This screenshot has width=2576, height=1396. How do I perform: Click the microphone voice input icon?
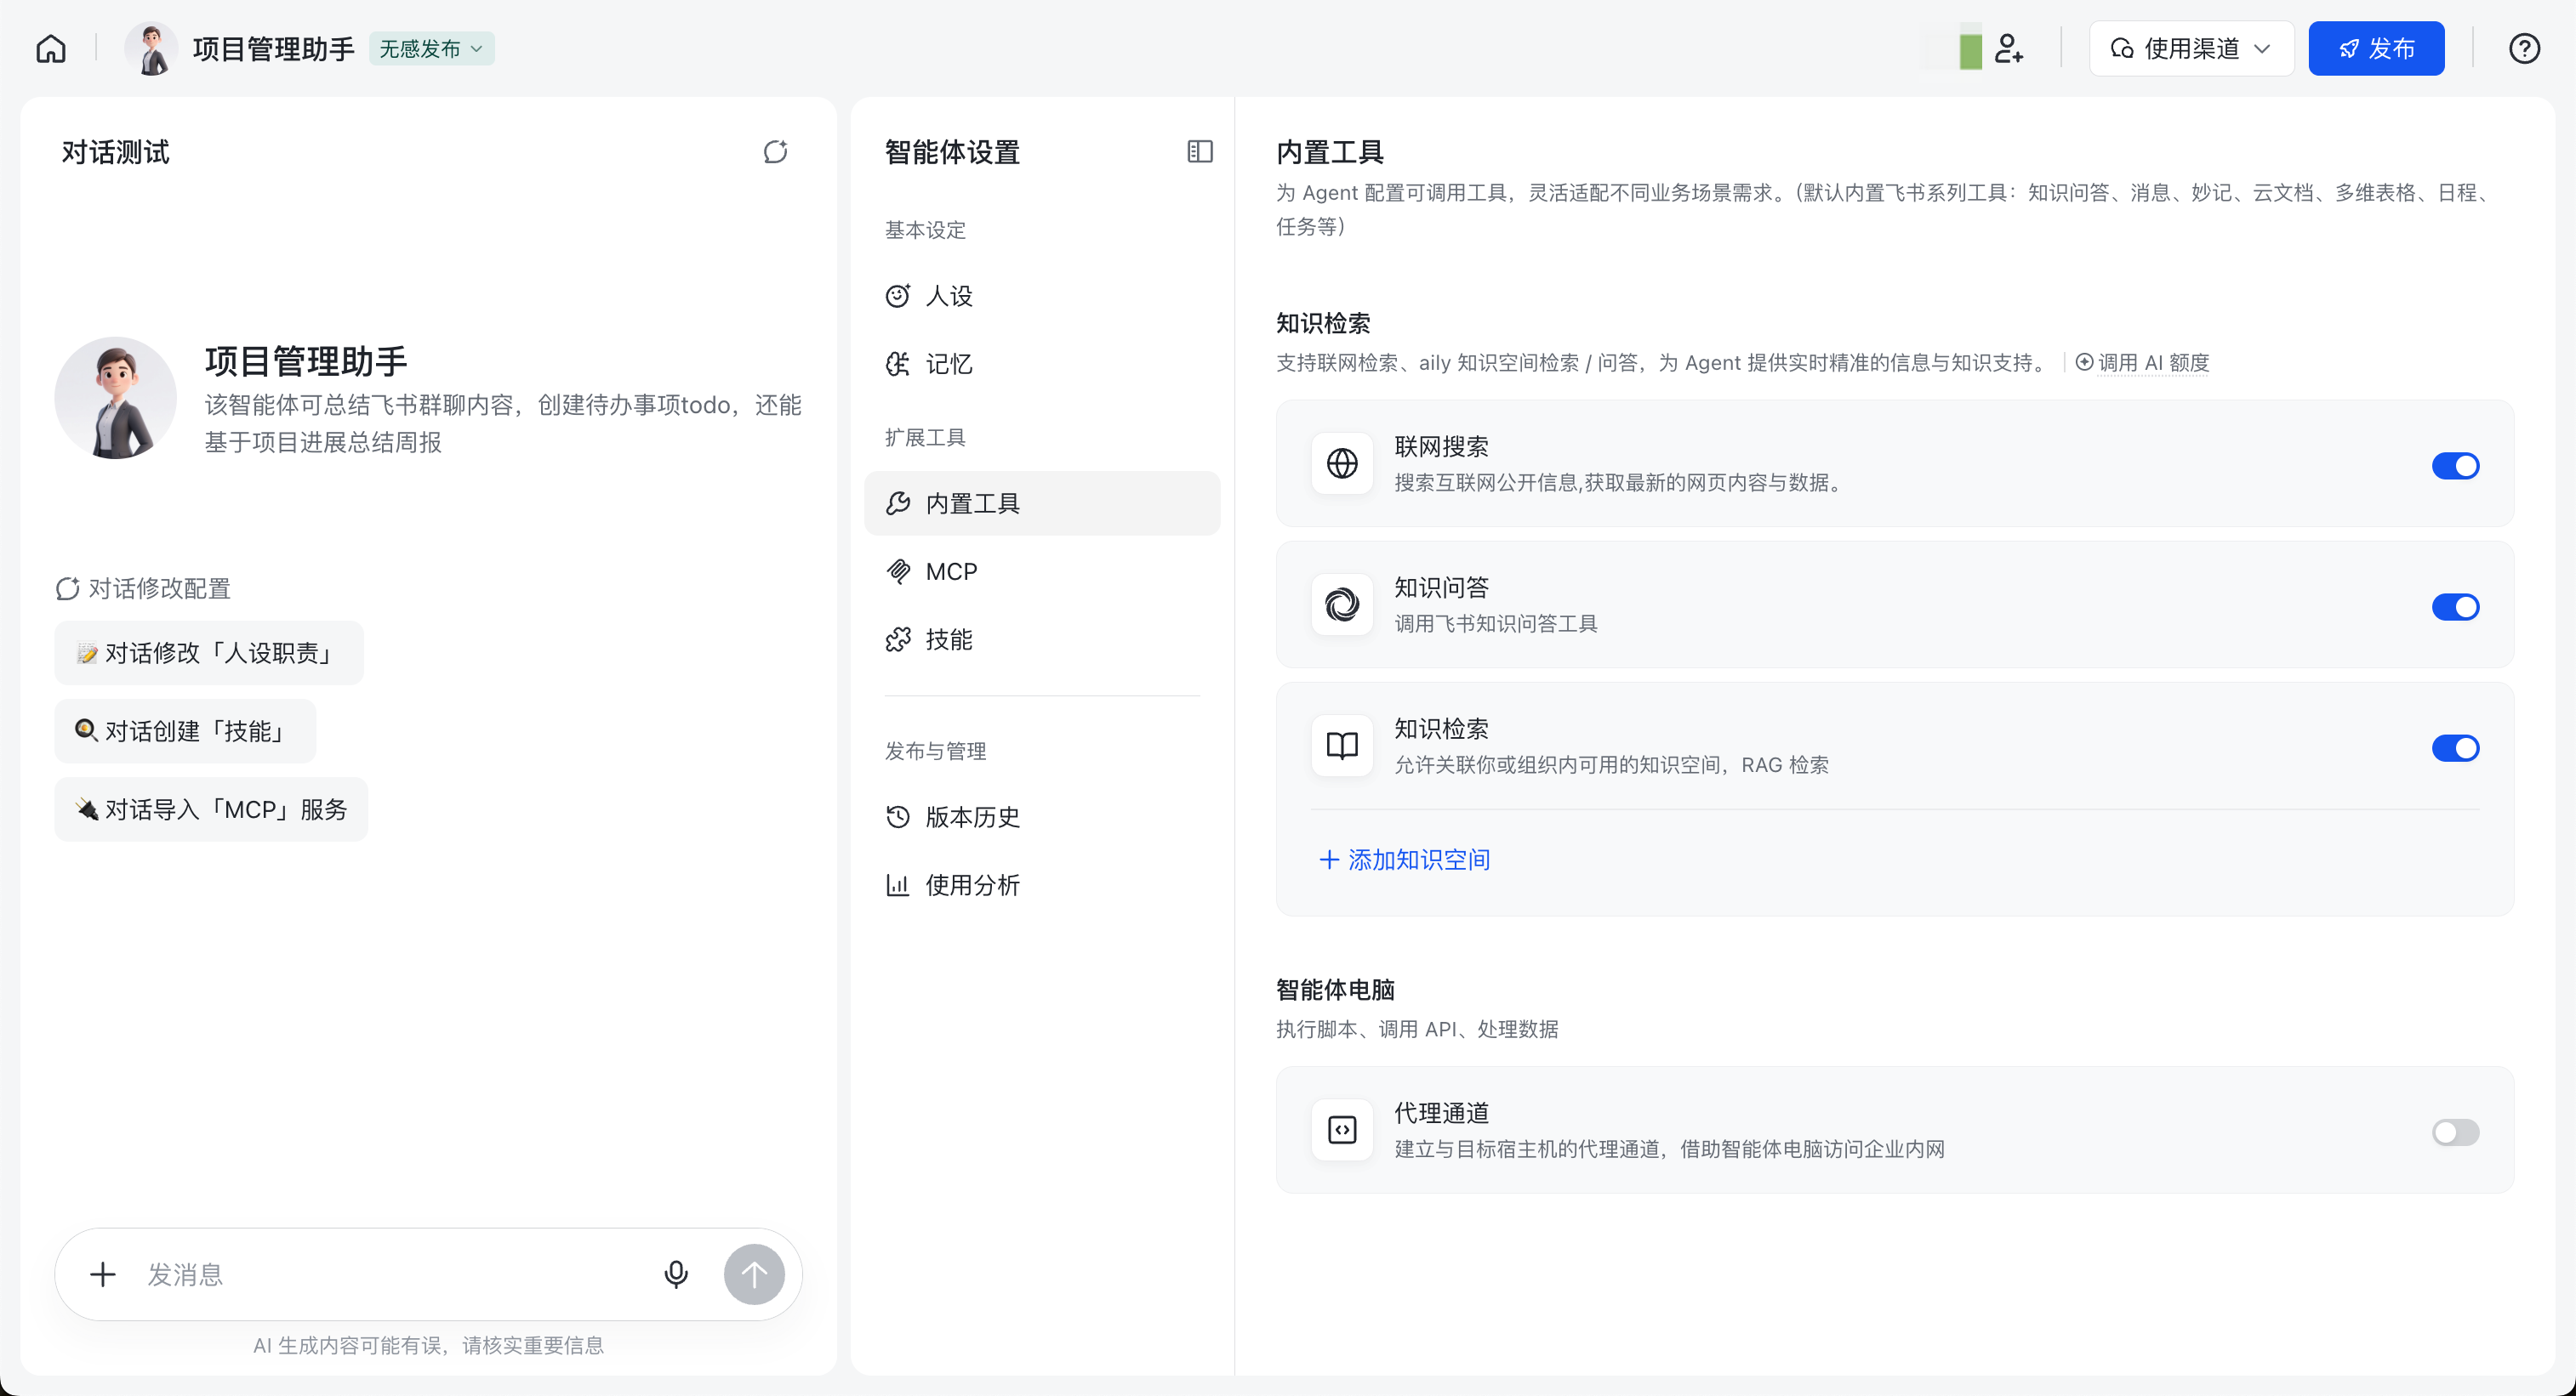click(x=676, y=1274)
